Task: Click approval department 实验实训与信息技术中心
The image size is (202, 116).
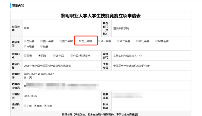Action: (x=127, y=56)
